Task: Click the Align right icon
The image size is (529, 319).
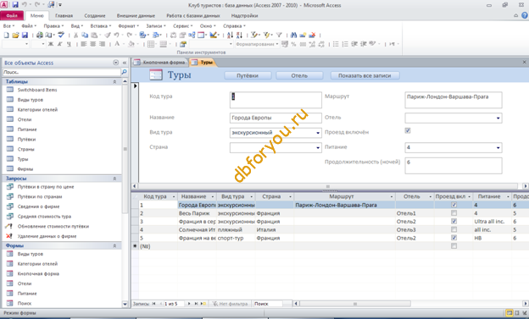Action: (102, 44)
